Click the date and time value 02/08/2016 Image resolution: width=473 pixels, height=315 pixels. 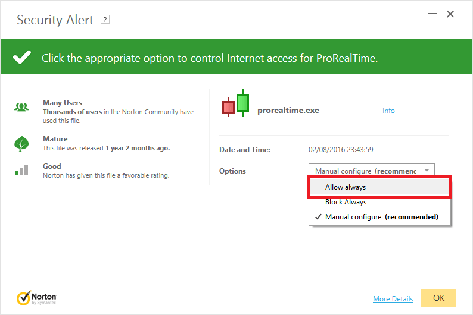[x=341, y=150]
